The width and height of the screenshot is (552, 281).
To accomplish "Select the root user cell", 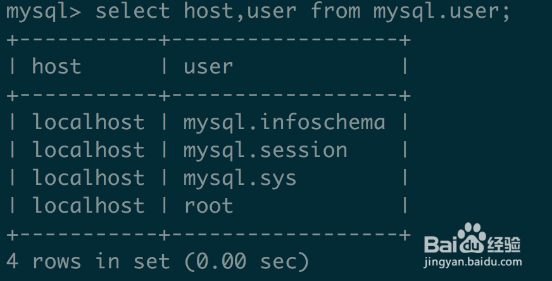I will tap(208, 206).
